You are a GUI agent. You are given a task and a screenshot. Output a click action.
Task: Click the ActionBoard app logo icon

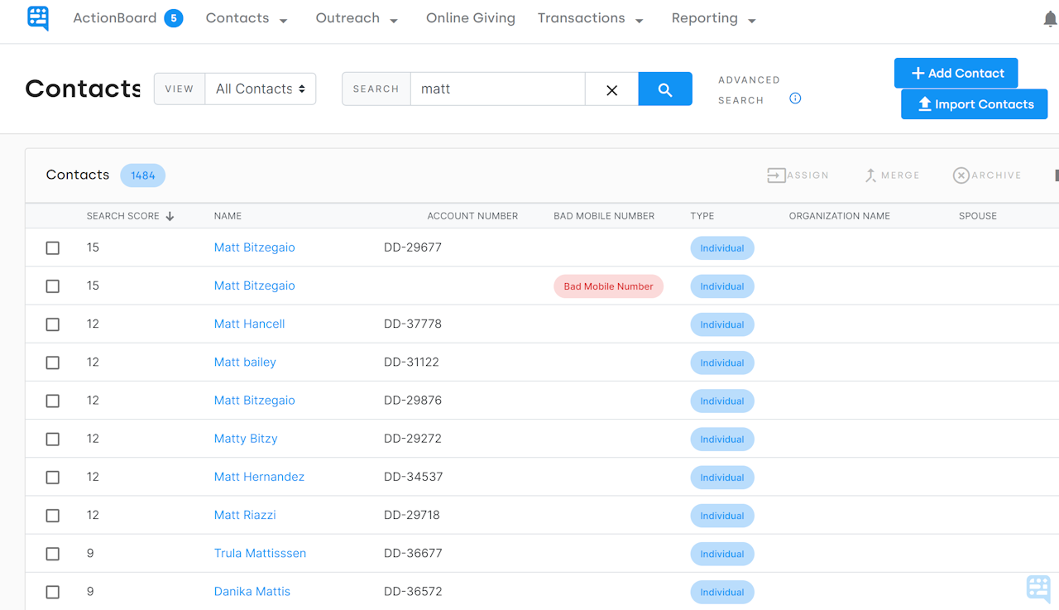37,17
